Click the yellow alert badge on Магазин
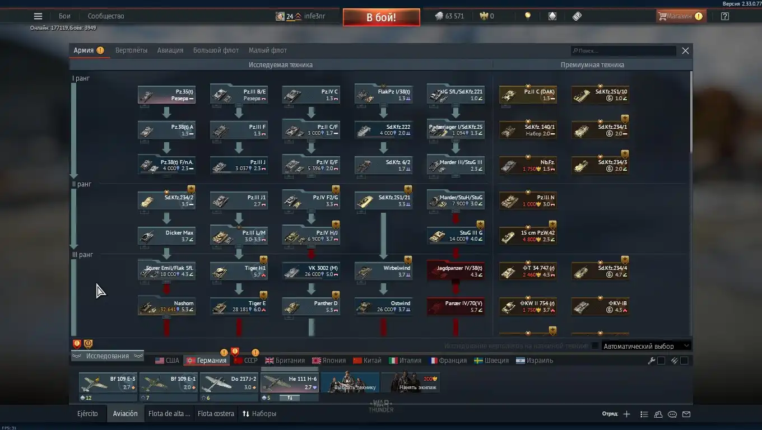This screenshot has height=430, width=762. (x=699, y=16)
